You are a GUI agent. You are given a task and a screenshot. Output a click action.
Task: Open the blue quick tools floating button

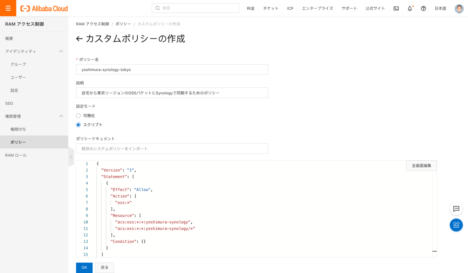click(x=456, y=225)
